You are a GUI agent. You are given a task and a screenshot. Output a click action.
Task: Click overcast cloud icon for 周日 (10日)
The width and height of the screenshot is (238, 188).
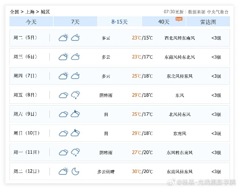coord(63,133)
